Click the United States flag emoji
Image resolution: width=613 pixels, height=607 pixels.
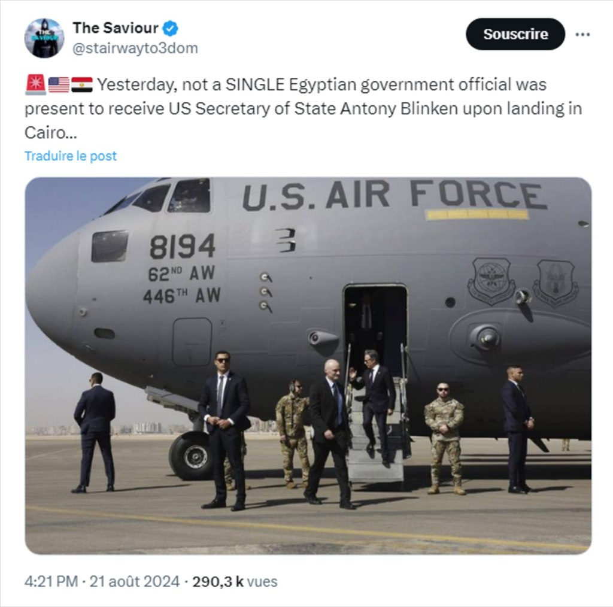click(59, 84)
